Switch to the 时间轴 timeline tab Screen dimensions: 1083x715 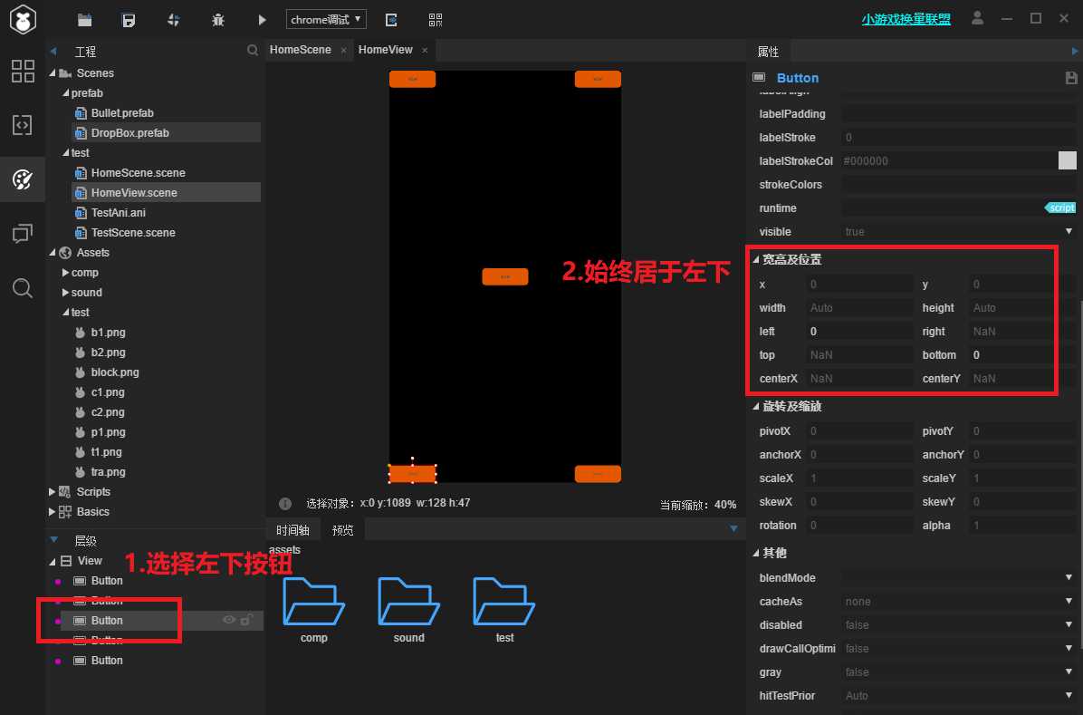point(292,530)
